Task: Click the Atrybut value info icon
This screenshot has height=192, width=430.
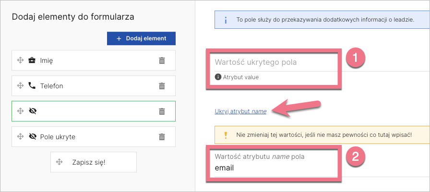Action: pyautogui.click(x=218, y=77)
